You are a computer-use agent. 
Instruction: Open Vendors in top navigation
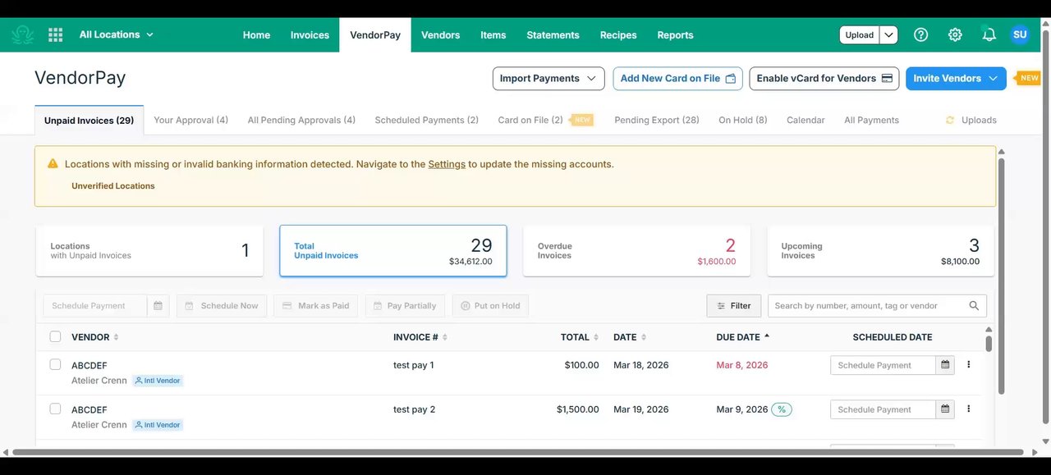point(440,34)
